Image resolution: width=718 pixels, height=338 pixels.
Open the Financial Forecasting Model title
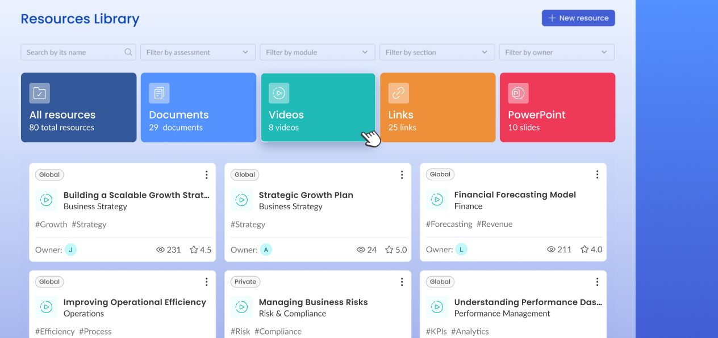click(515, 195)
